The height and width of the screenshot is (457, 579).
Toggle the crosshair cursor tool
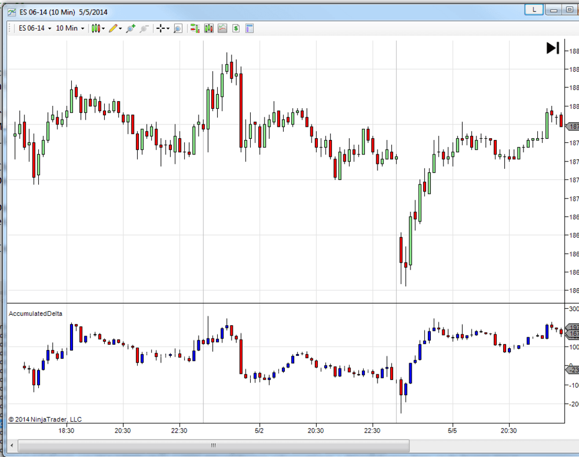161,28
